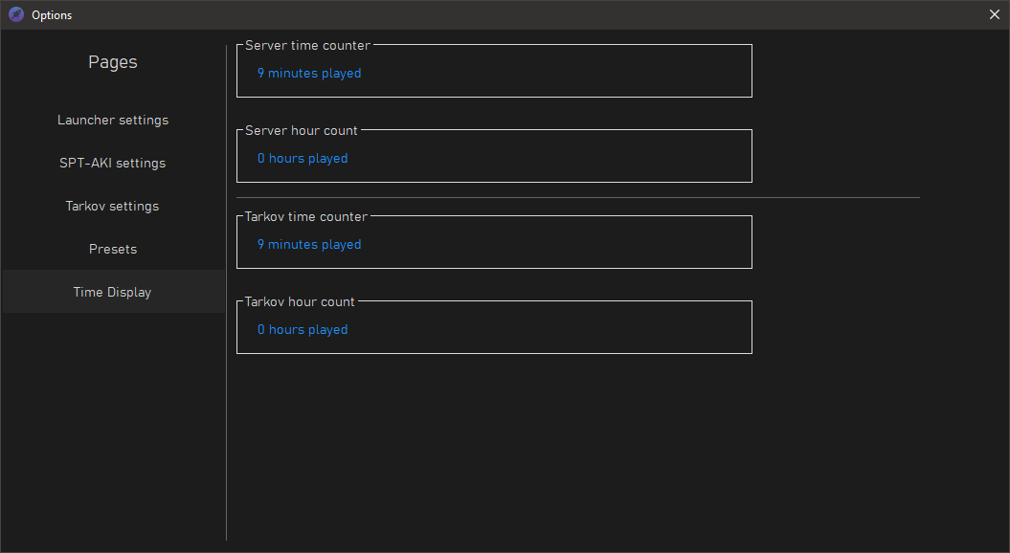Click the Pages sidebar heading
Image resolution: width=1010 pixels, height=553 pixels.
pos(113,62)
